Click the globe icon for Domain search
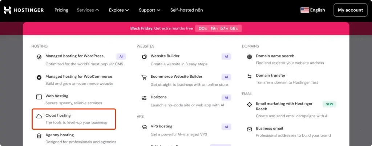This screenshot has height=146, width=372. point(250,57)
